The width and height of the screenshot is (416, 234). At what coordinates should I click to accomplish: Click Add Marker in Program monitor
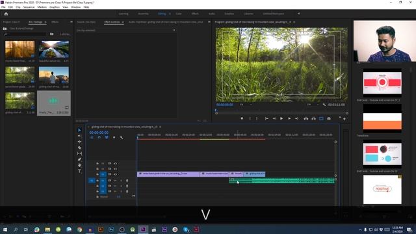(242, 118)
